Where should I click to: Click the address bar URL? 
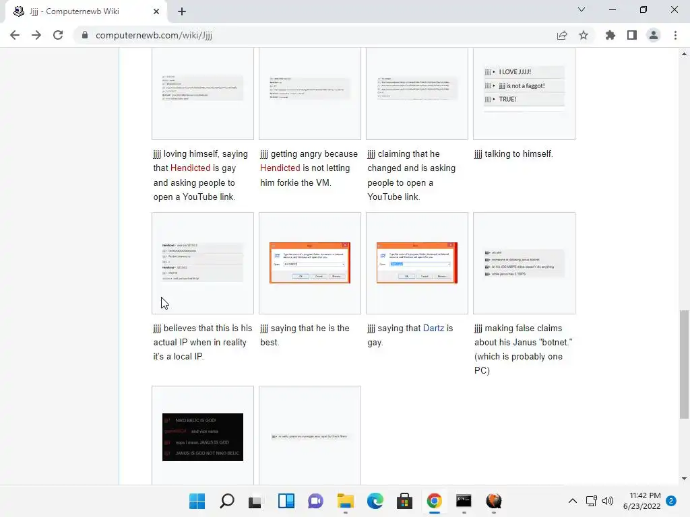154,35
